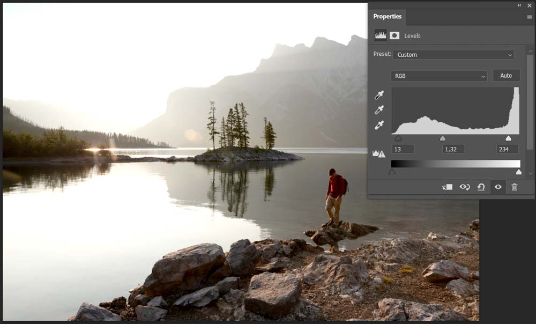The height and width of the screenshot is (324, 536).
Task: Click the histogram warning recalculate icon
Action: pyautogui.click(x=379, y=153)
